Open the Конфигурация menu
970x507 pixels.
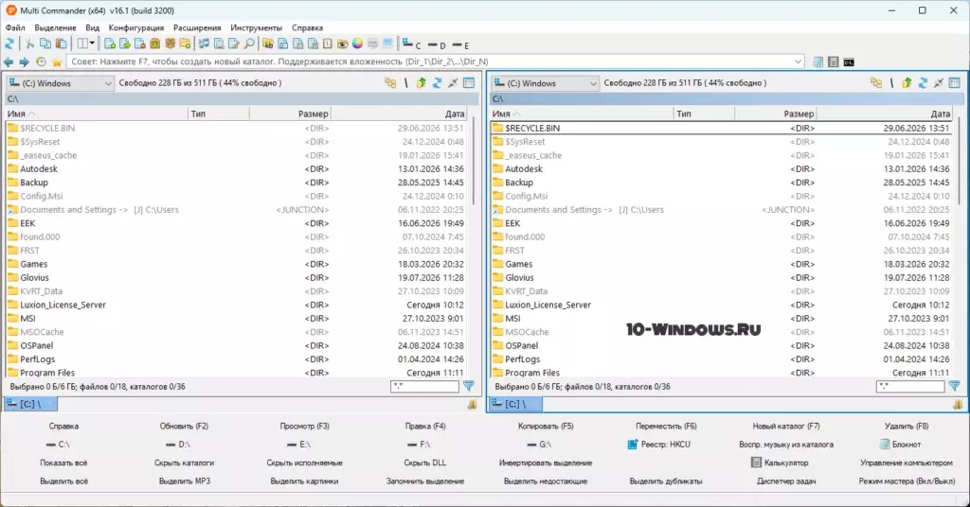(136, 27)
